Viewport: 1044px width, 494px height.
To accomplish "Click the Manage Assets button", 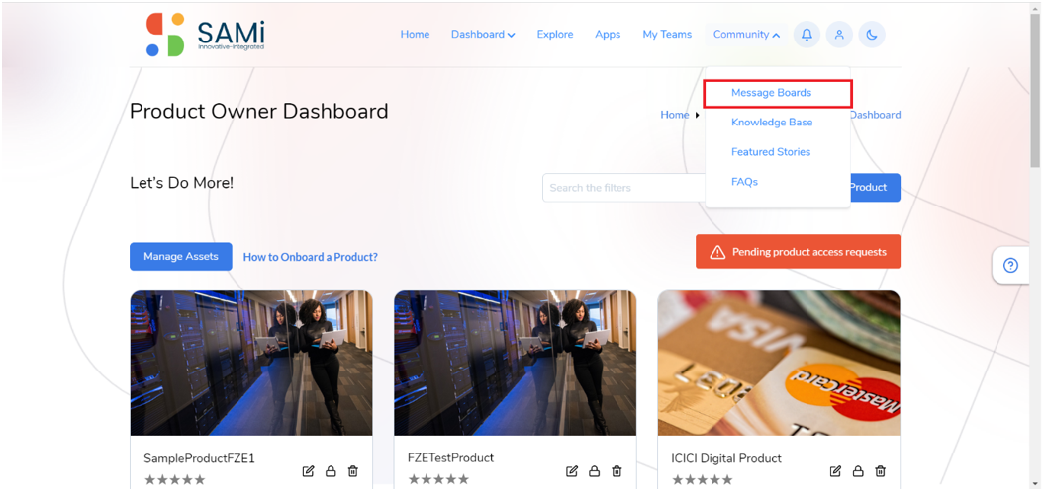I will pyautogui.click(x=181, y=256).
